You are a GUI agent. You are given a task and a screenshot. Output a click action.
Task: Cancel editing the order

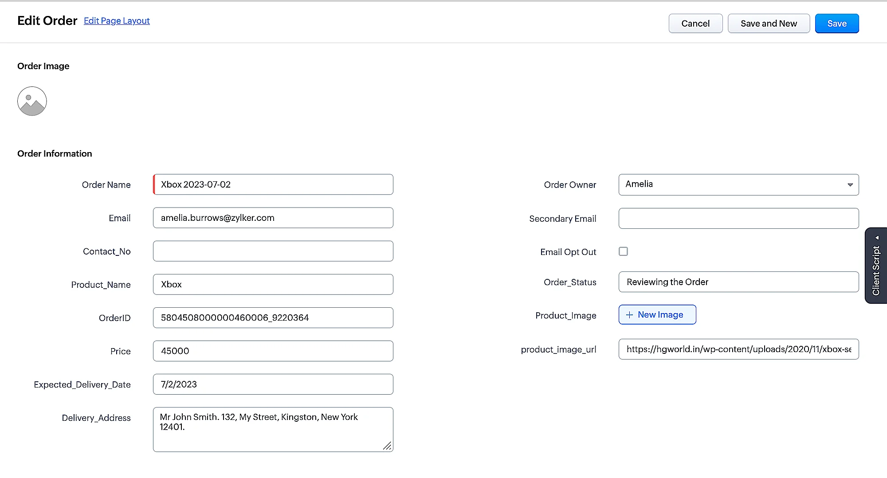695,24
